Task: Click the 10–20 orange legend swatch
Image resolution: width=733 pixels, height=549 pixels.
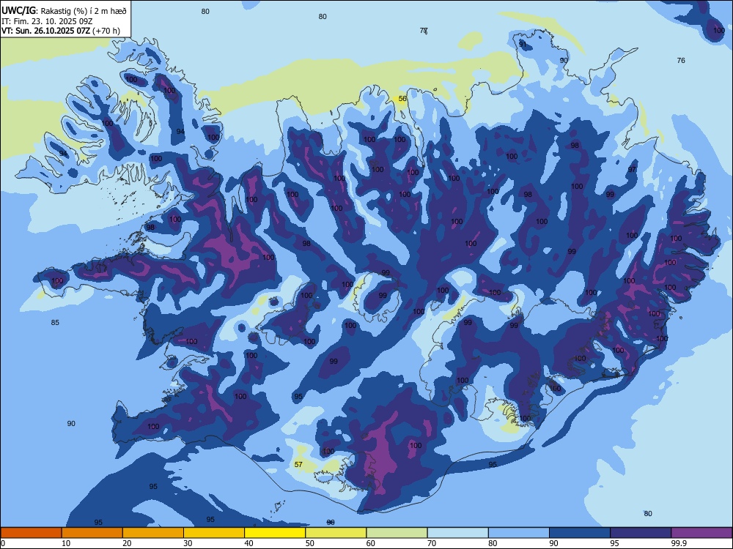Action: coord(92,533)
